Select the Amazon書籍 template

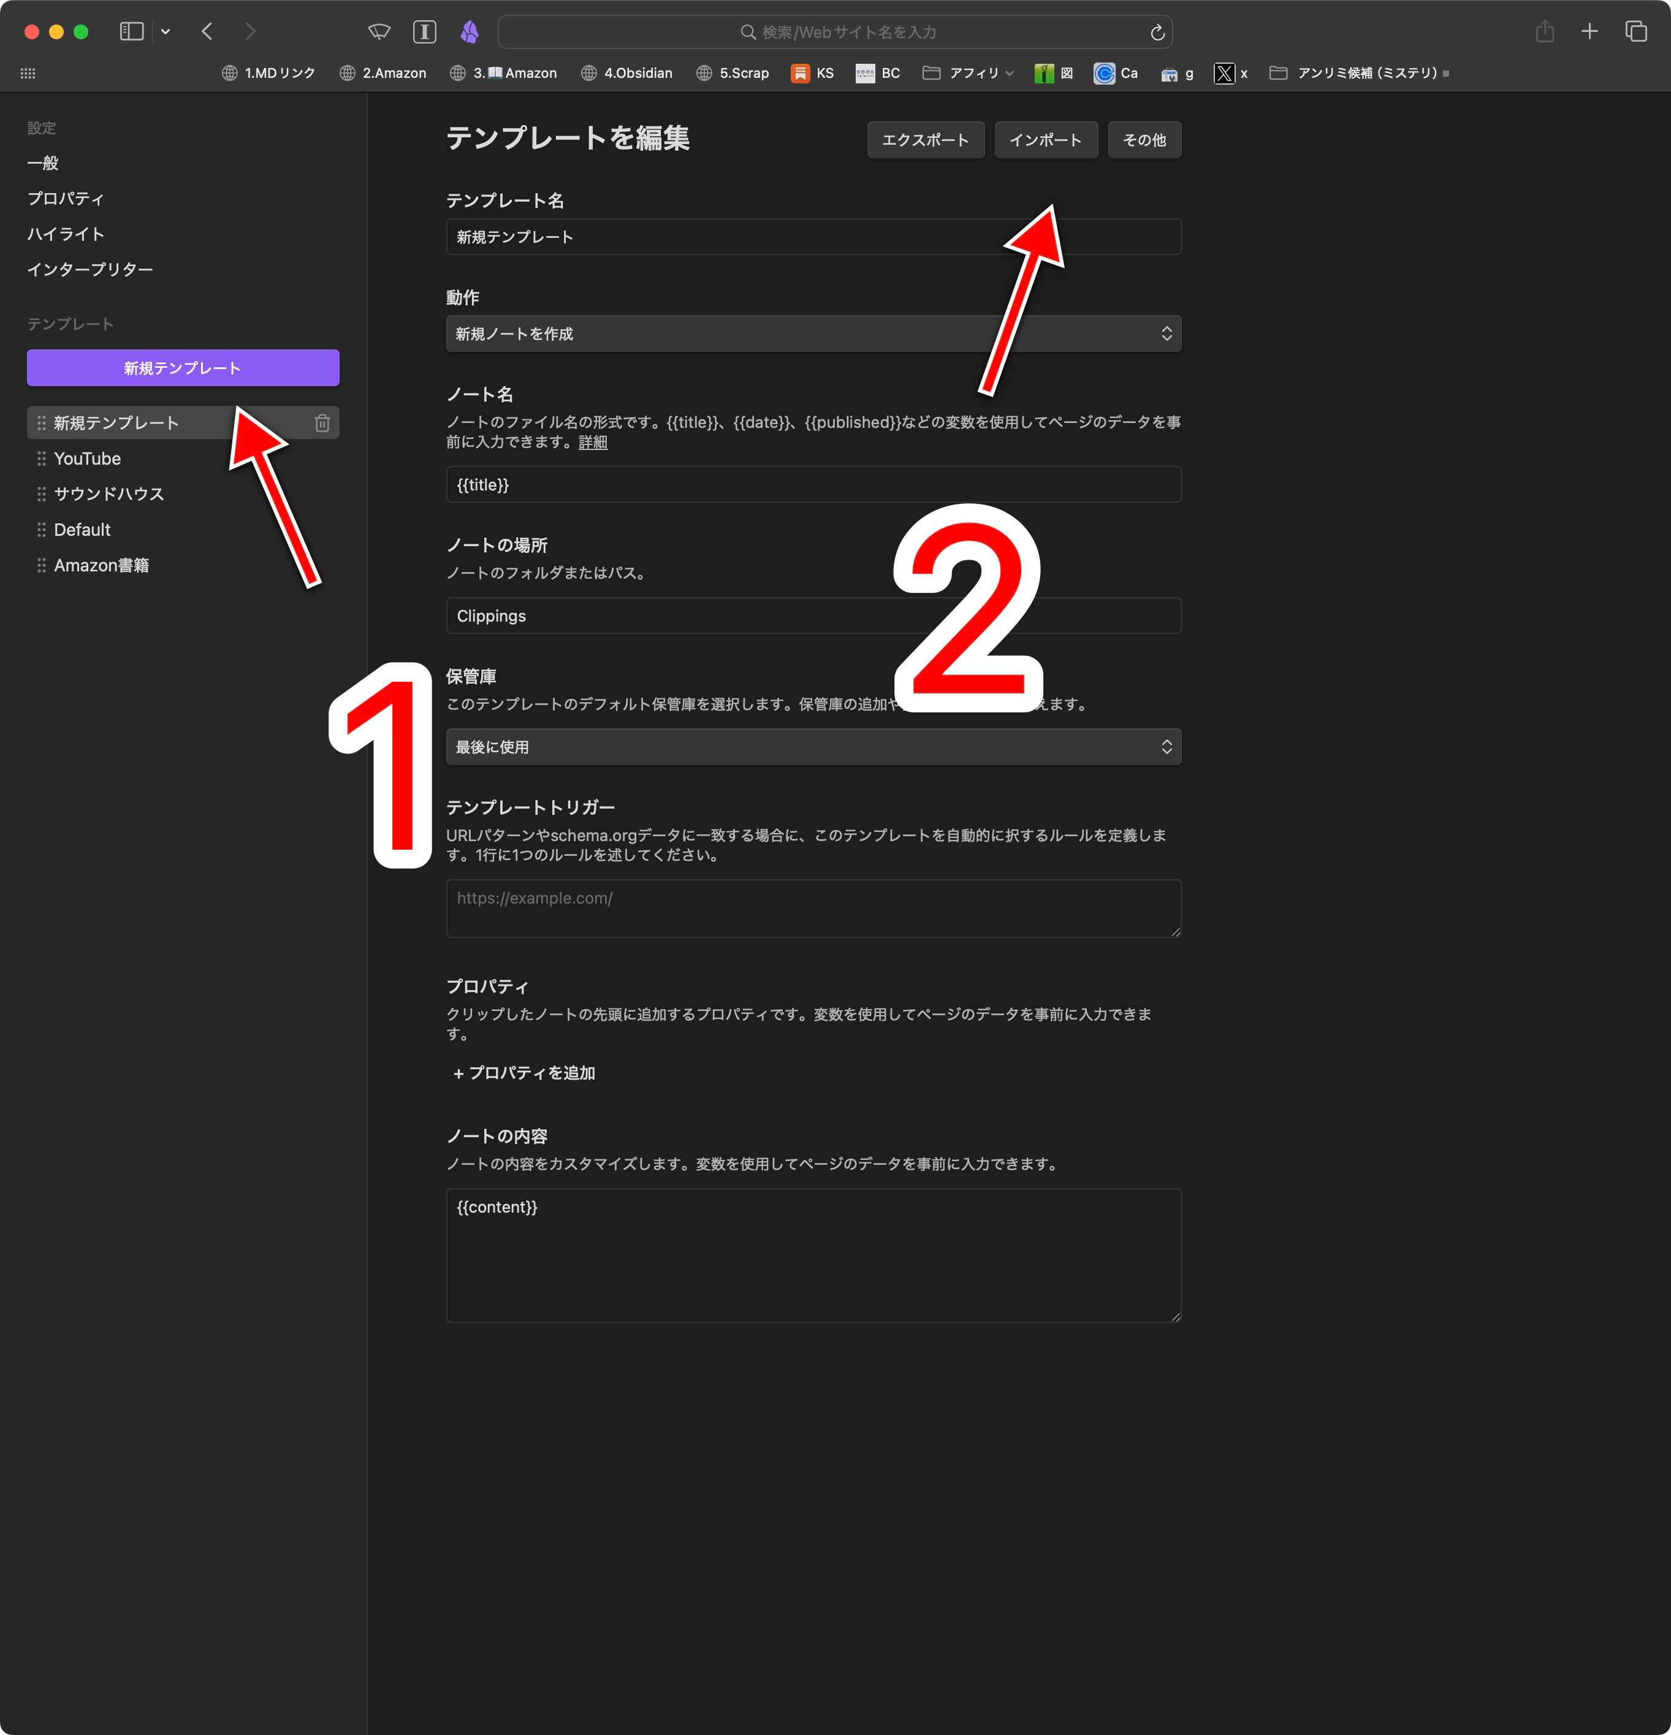click(102, 565)
